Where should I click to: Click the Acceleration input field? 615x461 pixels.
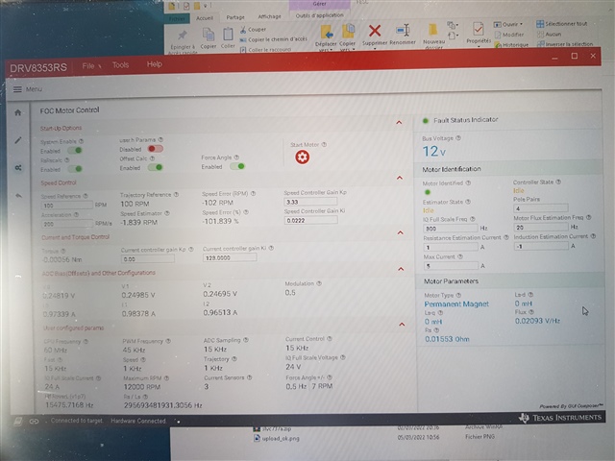[x=67, y=224]
